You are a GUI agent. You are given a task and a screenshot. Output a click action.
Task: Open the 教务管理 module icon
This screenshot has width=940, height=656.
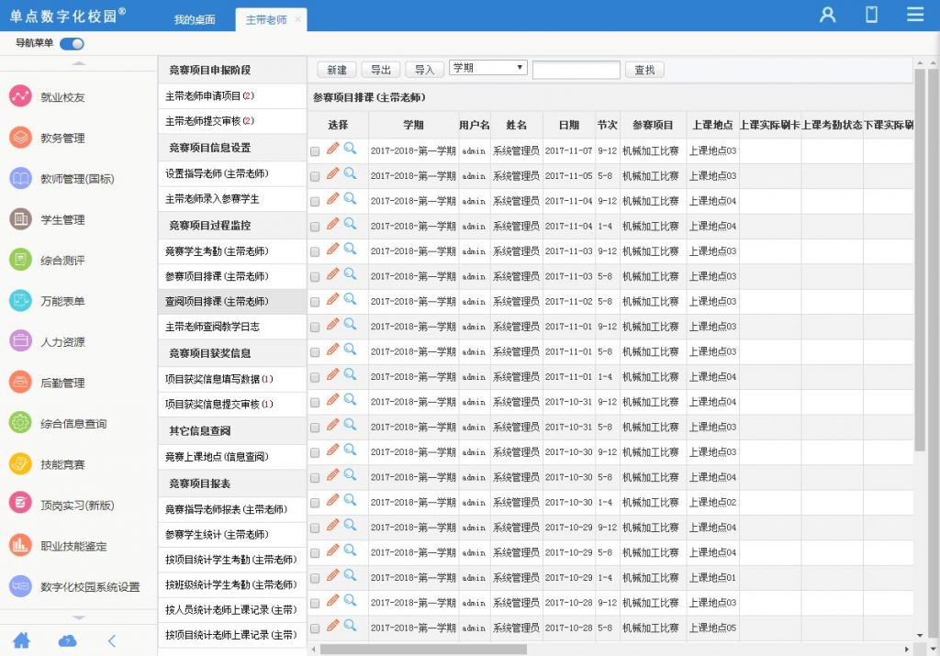tap(20, 138)
